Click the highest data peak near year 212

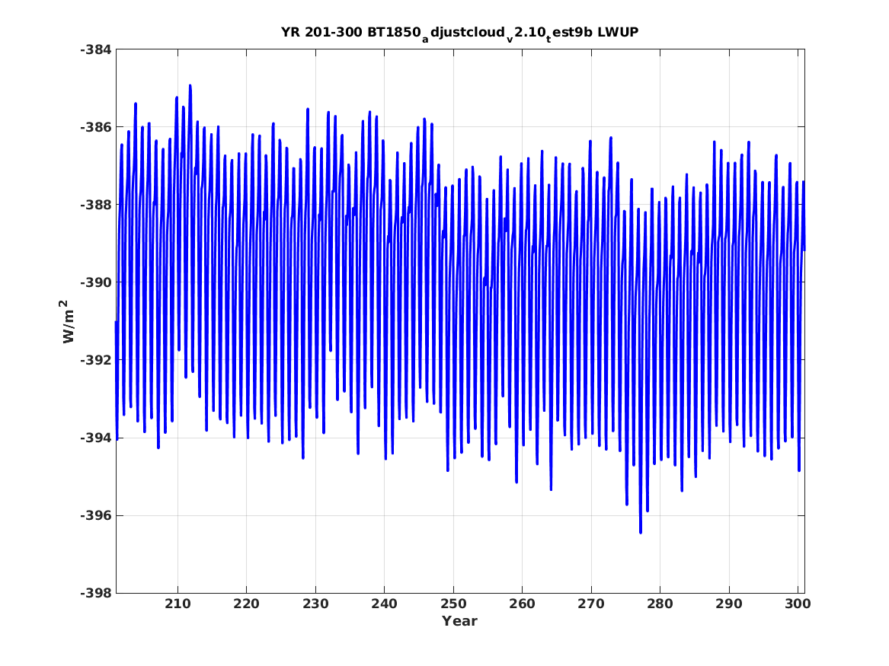click(190, 86)
